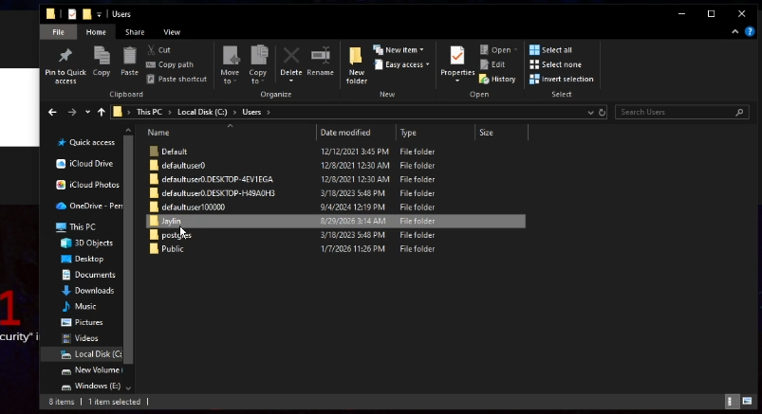The image size is (762, 414).
Task: Click the Delete ribbon icon
Action: pos(291,56)
